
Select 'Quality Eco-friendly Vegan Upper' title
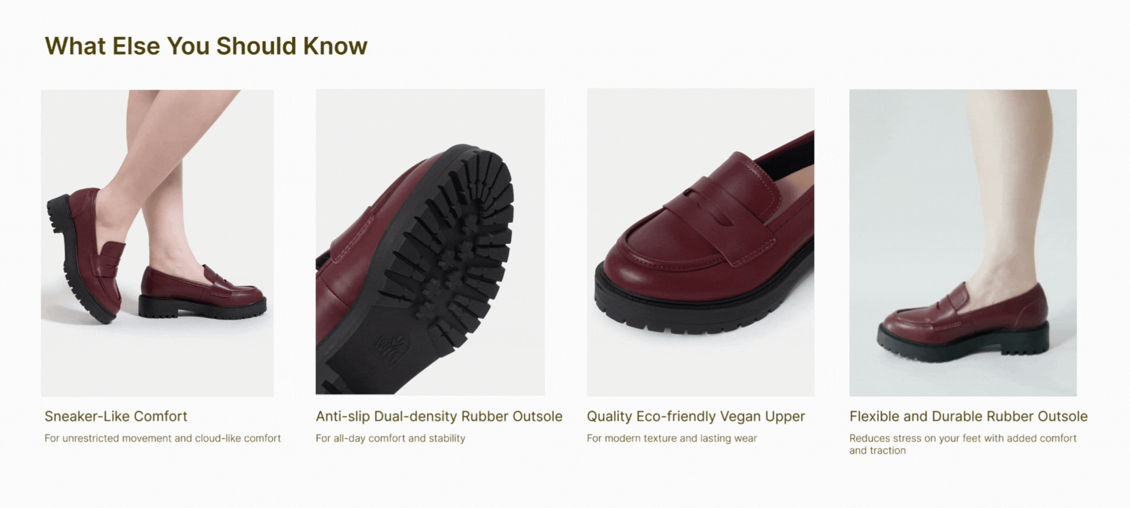coord(696,416)
